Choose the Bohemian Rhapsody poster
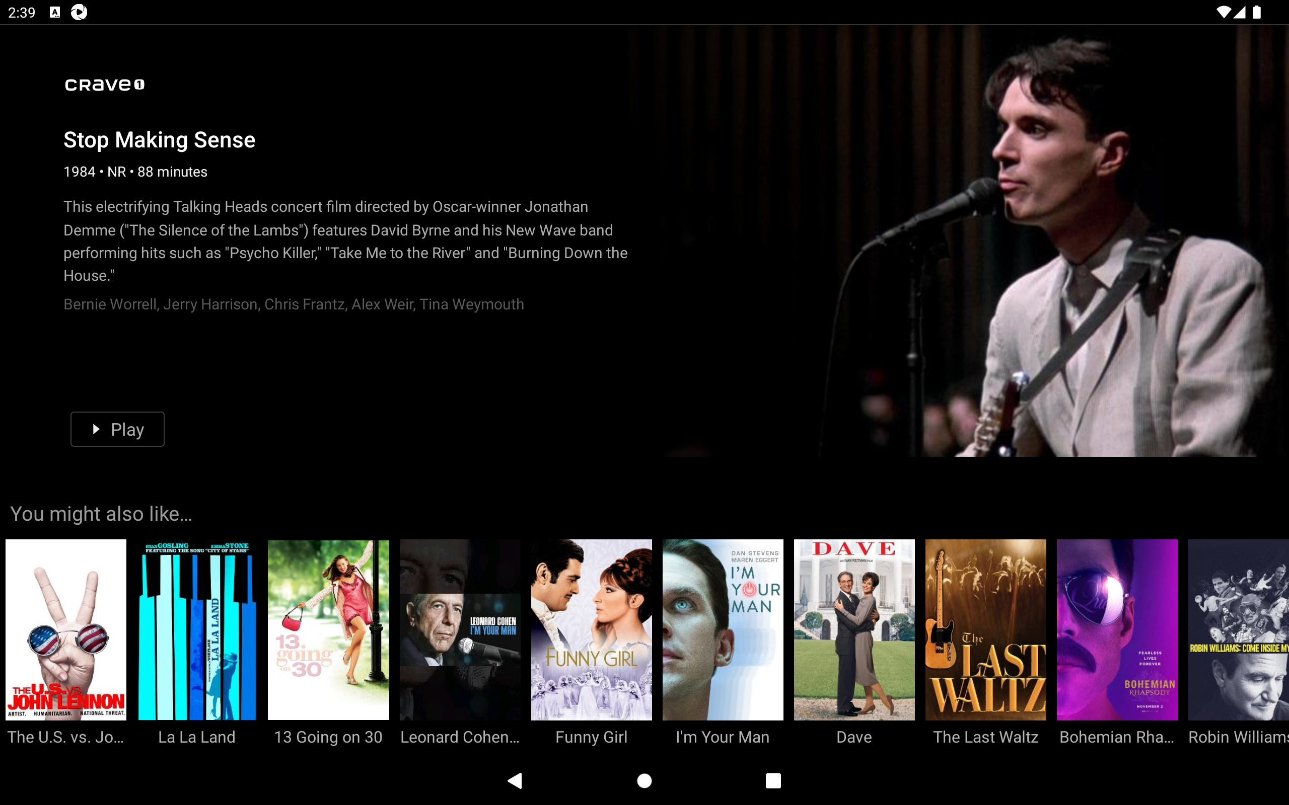 pyautogui.click(x=1117, y=630)
